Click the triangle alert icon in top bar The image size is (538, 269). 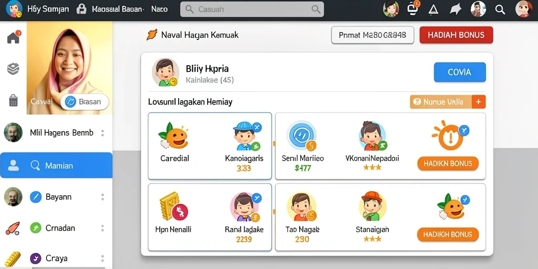tap(433, 9)
